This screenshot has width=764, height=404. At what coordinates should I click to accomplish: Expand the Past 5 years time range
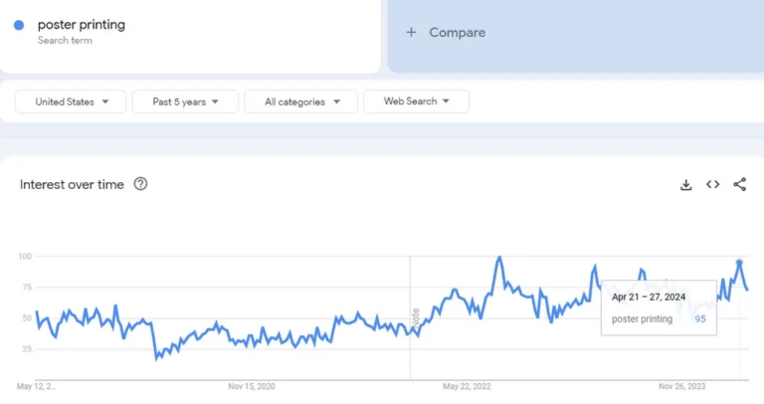pyautogui.click(x=185, y=101)
